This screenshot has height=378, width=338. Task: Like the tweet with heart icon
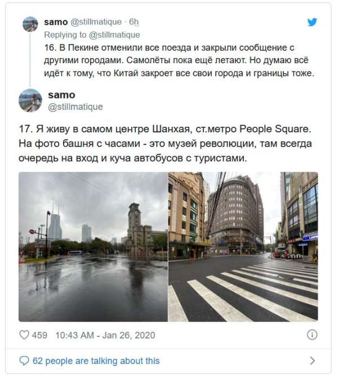point(24,335)
